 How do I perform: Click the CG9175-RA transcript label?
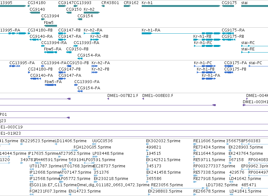pos(233,30)
